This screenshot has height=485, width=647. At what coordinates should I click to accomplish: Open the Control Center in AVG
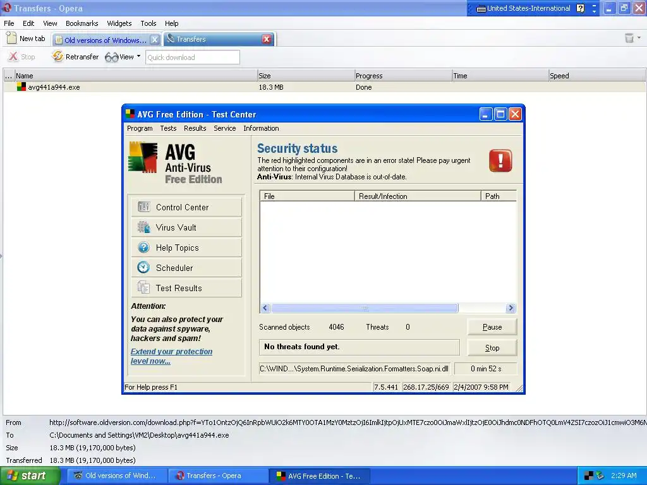[186, 207]
